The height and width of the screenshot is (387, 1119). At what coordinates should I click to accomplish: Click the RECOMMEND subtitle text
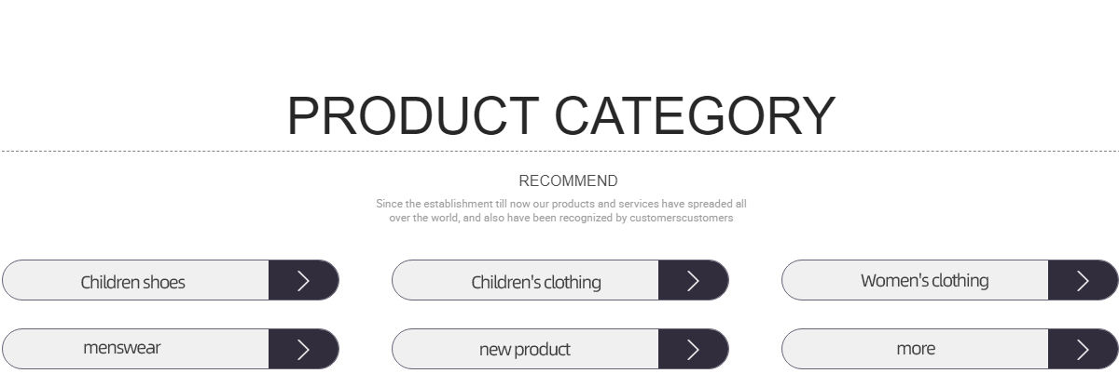pos(568,180)
